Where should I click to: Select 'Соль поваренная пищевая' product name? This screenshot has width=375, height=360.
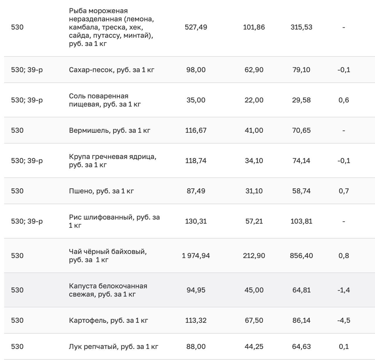[x=105, y=100]
